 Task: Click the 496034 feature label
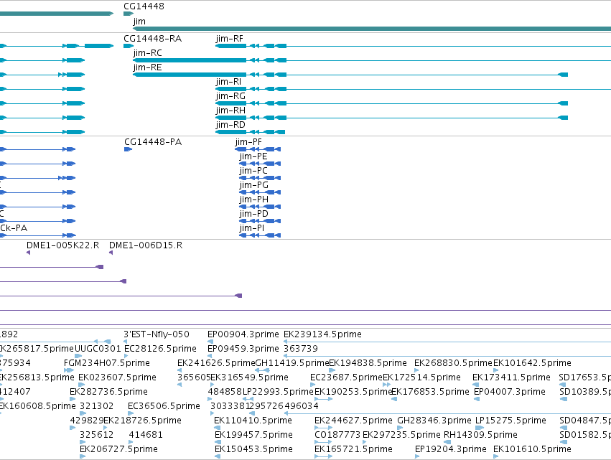coord(302,406)
